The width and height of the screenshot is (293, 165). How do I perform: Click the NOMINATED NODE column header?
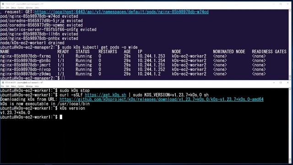[229, 52]
